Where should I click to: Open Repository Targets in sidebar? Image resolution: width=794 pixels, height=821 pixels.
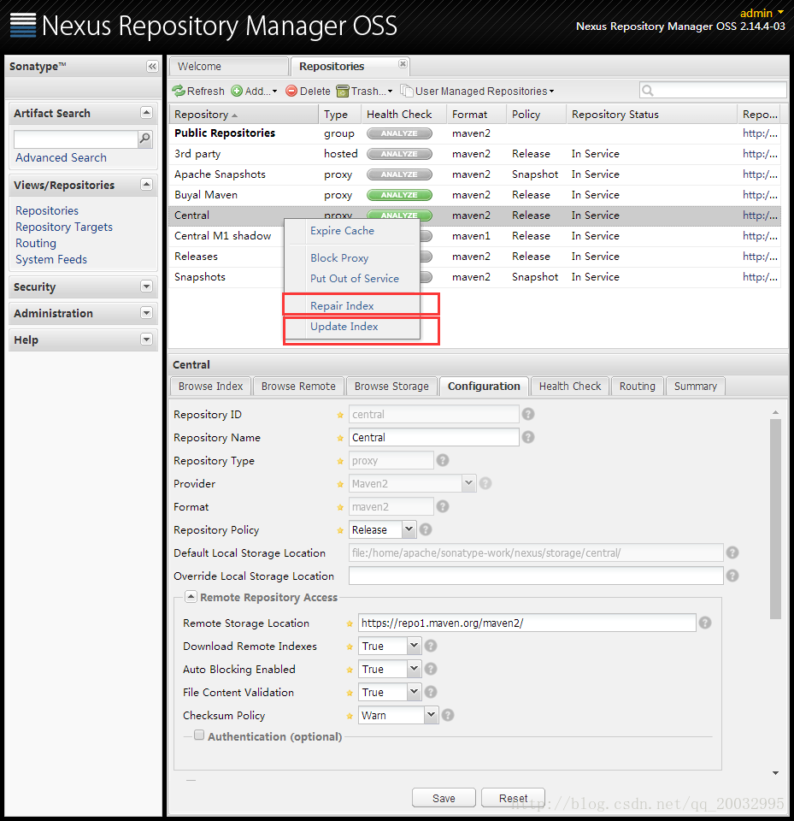[64, 227]
